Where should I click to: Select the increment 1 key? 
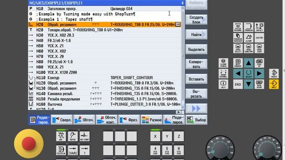coord(85,150)
